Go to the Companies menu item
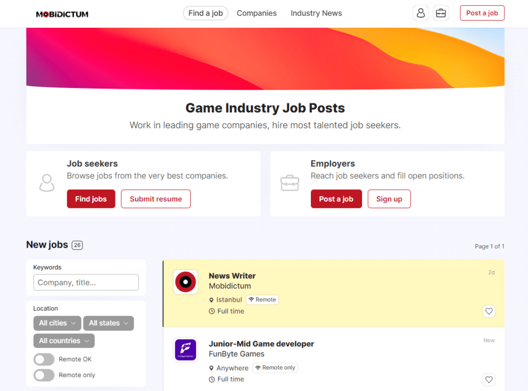Viewport: 528px width, 391px height. 257,13
